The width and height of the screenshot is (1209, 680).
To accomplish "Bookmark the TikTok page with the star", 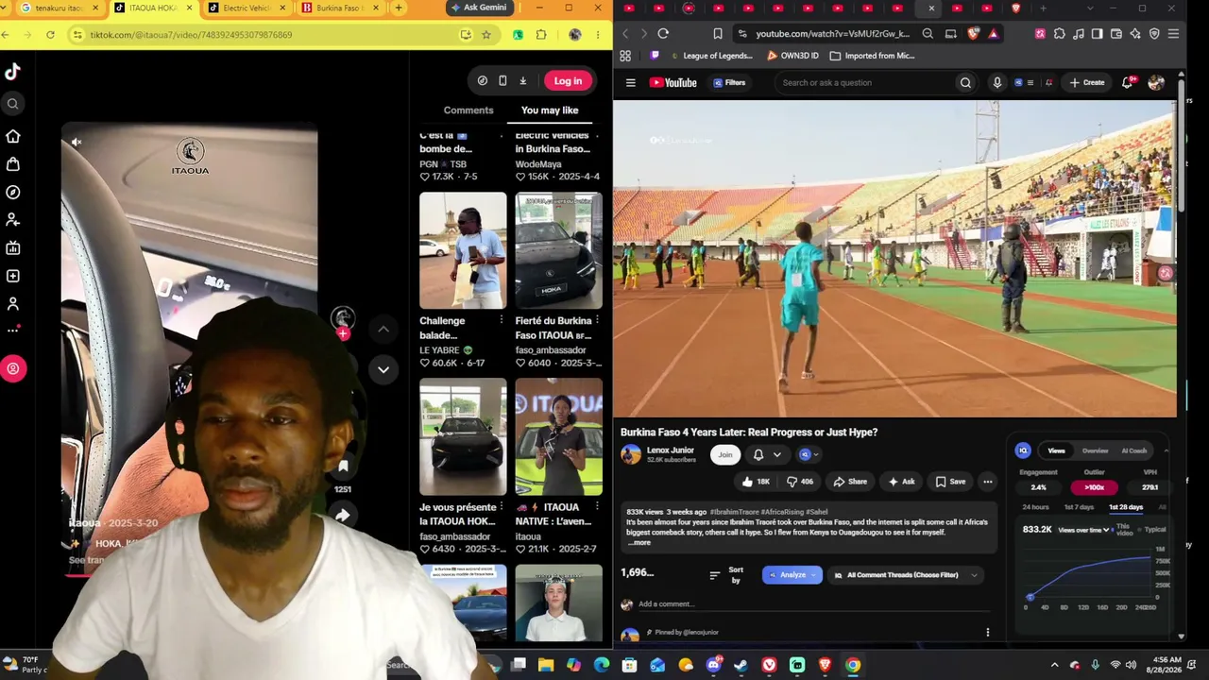I will click(x=486, y=35).
